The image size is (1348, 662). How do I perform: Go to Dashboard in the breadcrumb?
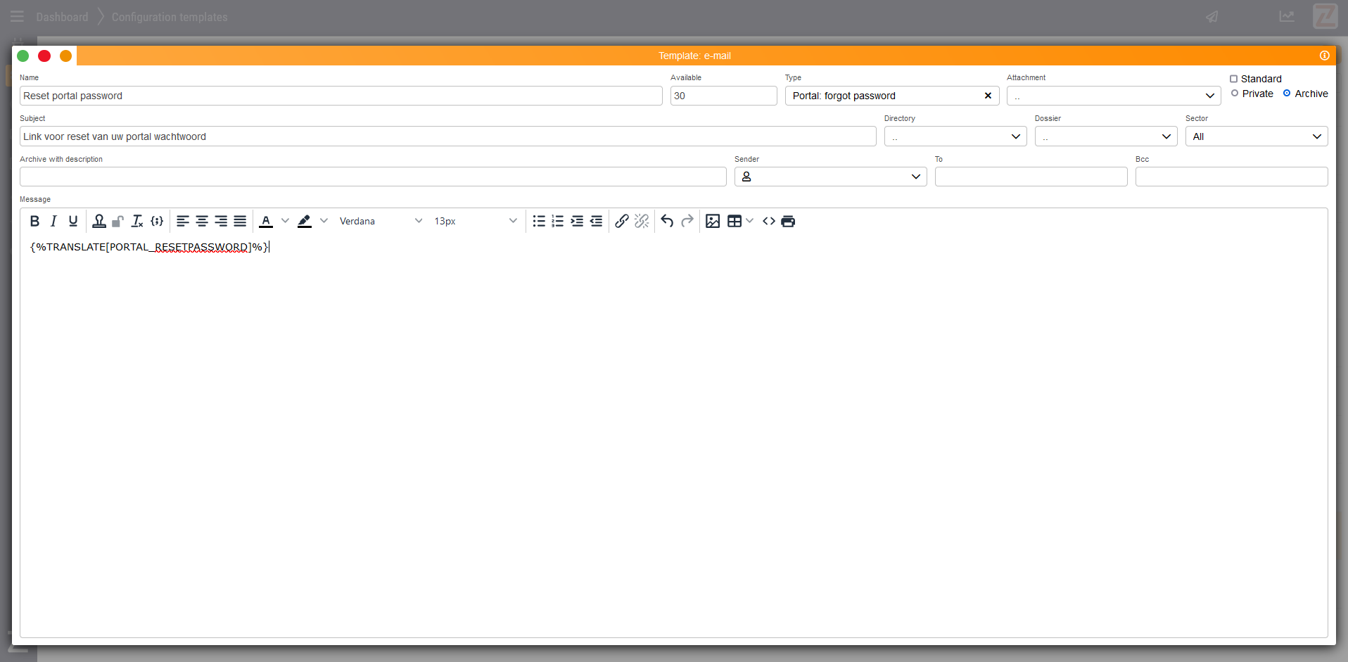[x=62, y=17]
